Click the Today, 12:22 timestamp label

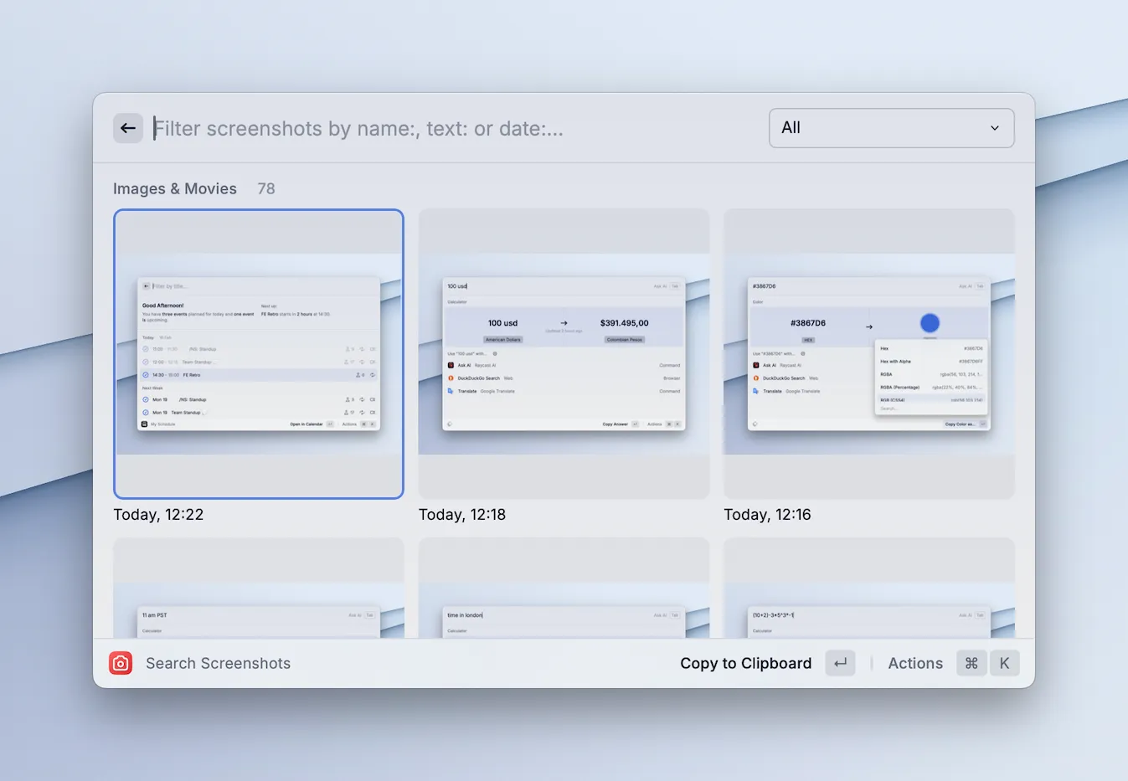click(x=158, y=514)
